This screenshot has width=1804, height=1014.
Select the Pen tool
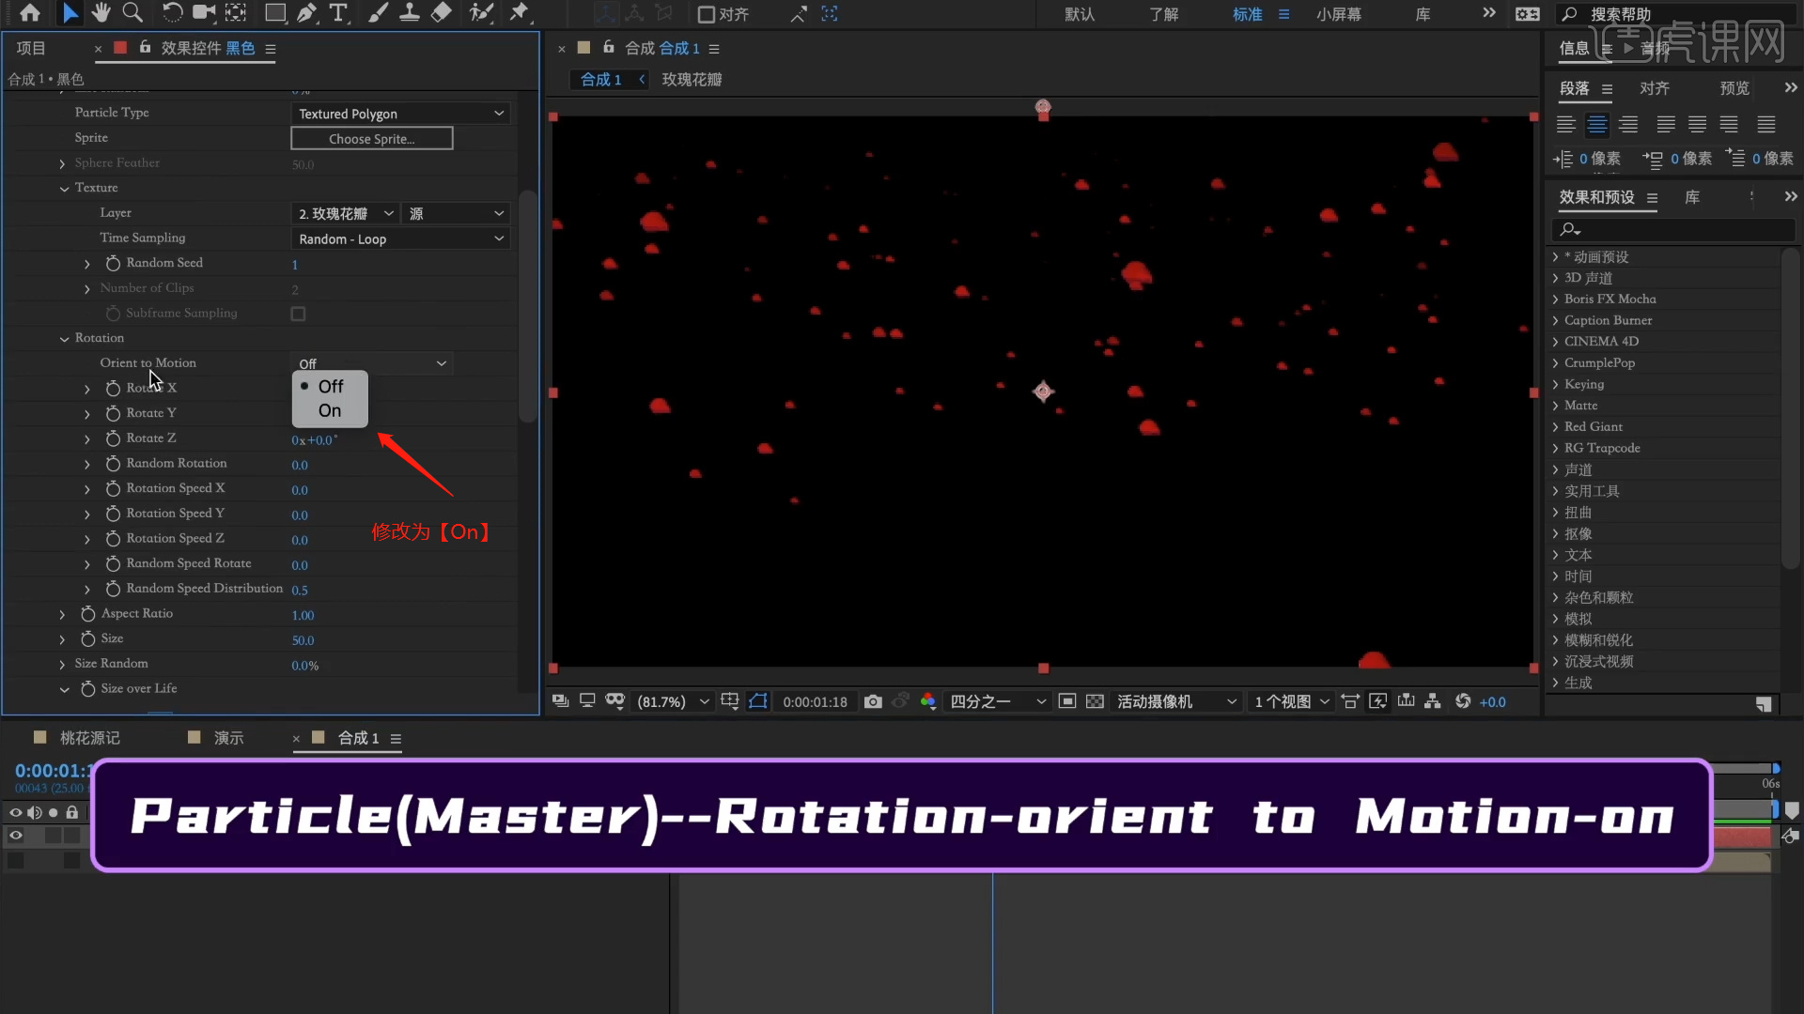[x=306, y=13]
